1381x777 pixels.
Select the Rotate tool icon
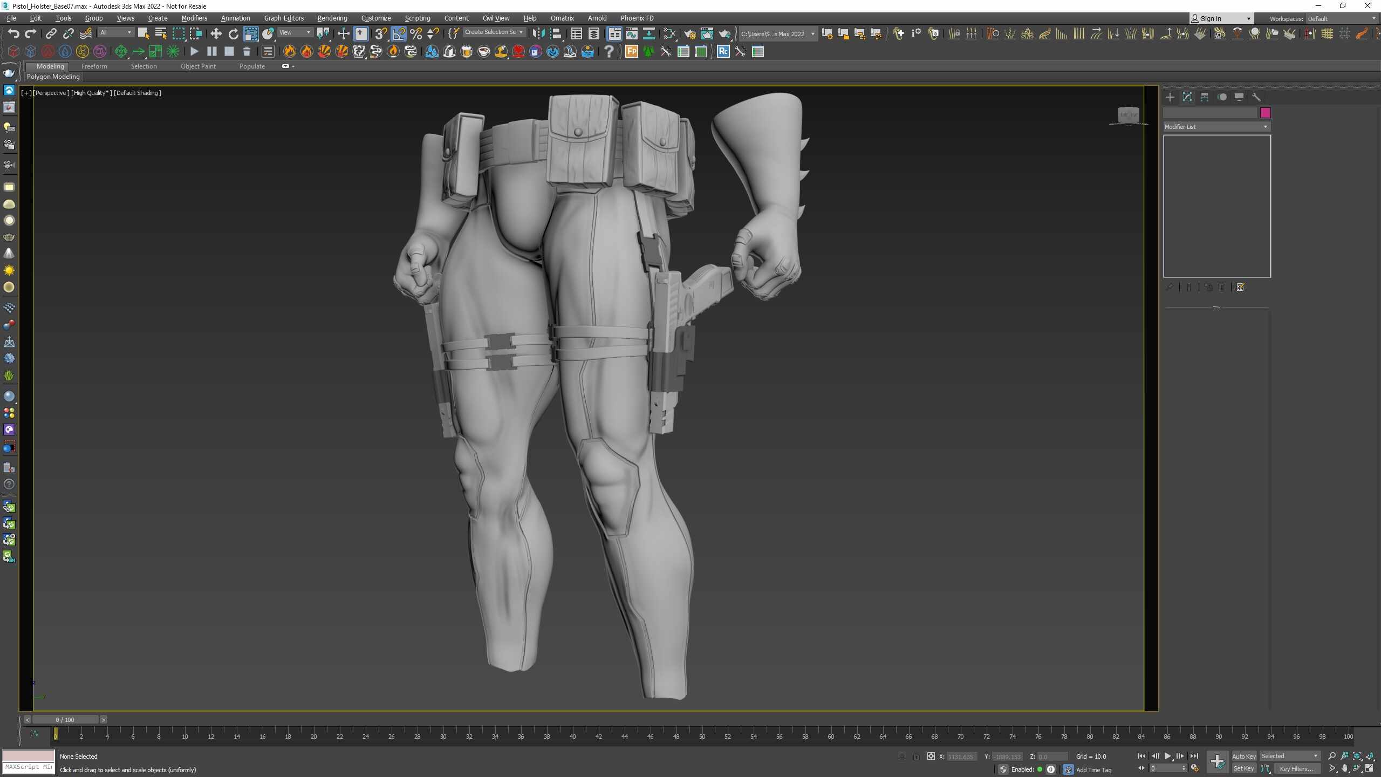[x=233, y=33]
